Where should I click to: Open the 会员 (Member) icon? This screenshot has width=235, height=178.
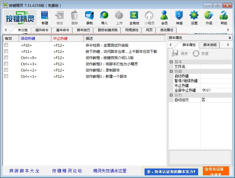coord(164,18)
